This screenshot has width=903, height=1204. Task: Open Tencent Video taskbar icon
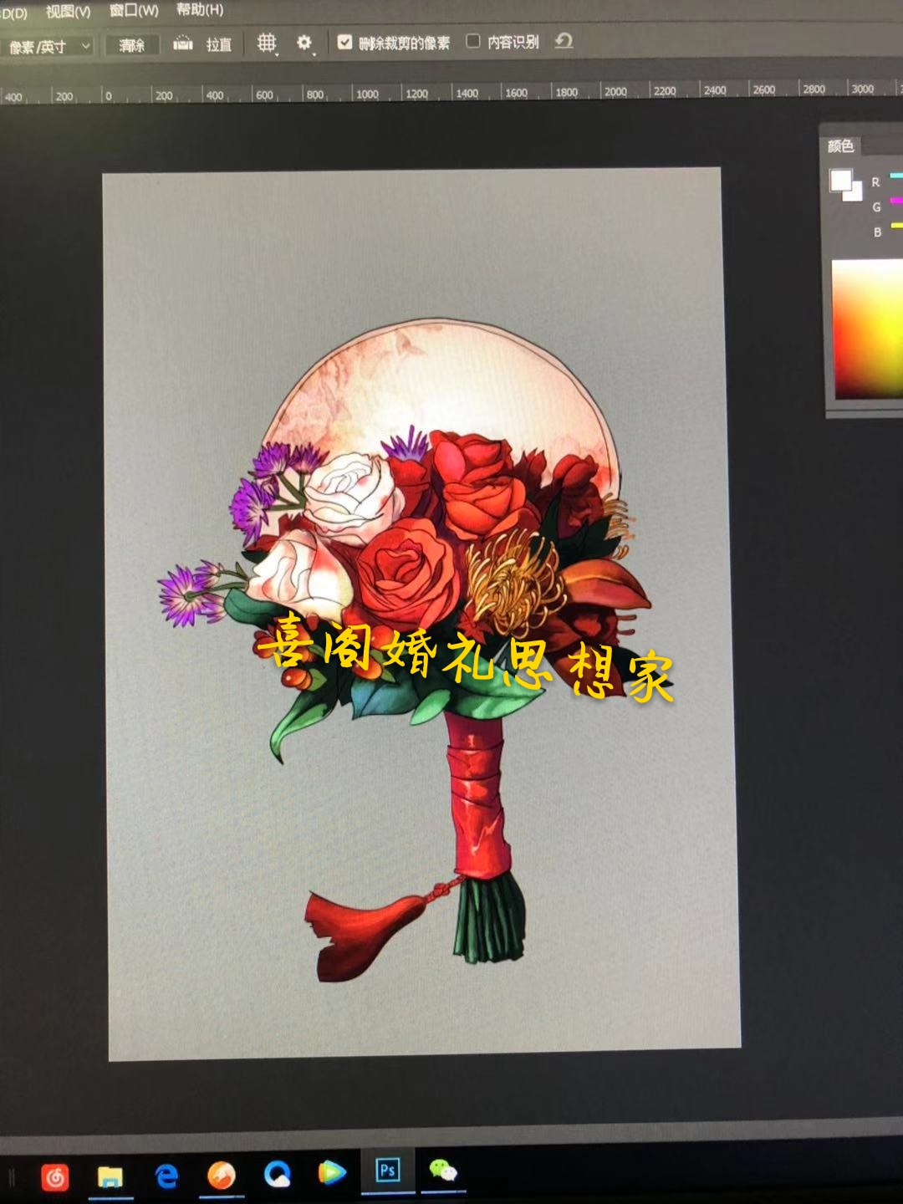(x=332, y=1173)
